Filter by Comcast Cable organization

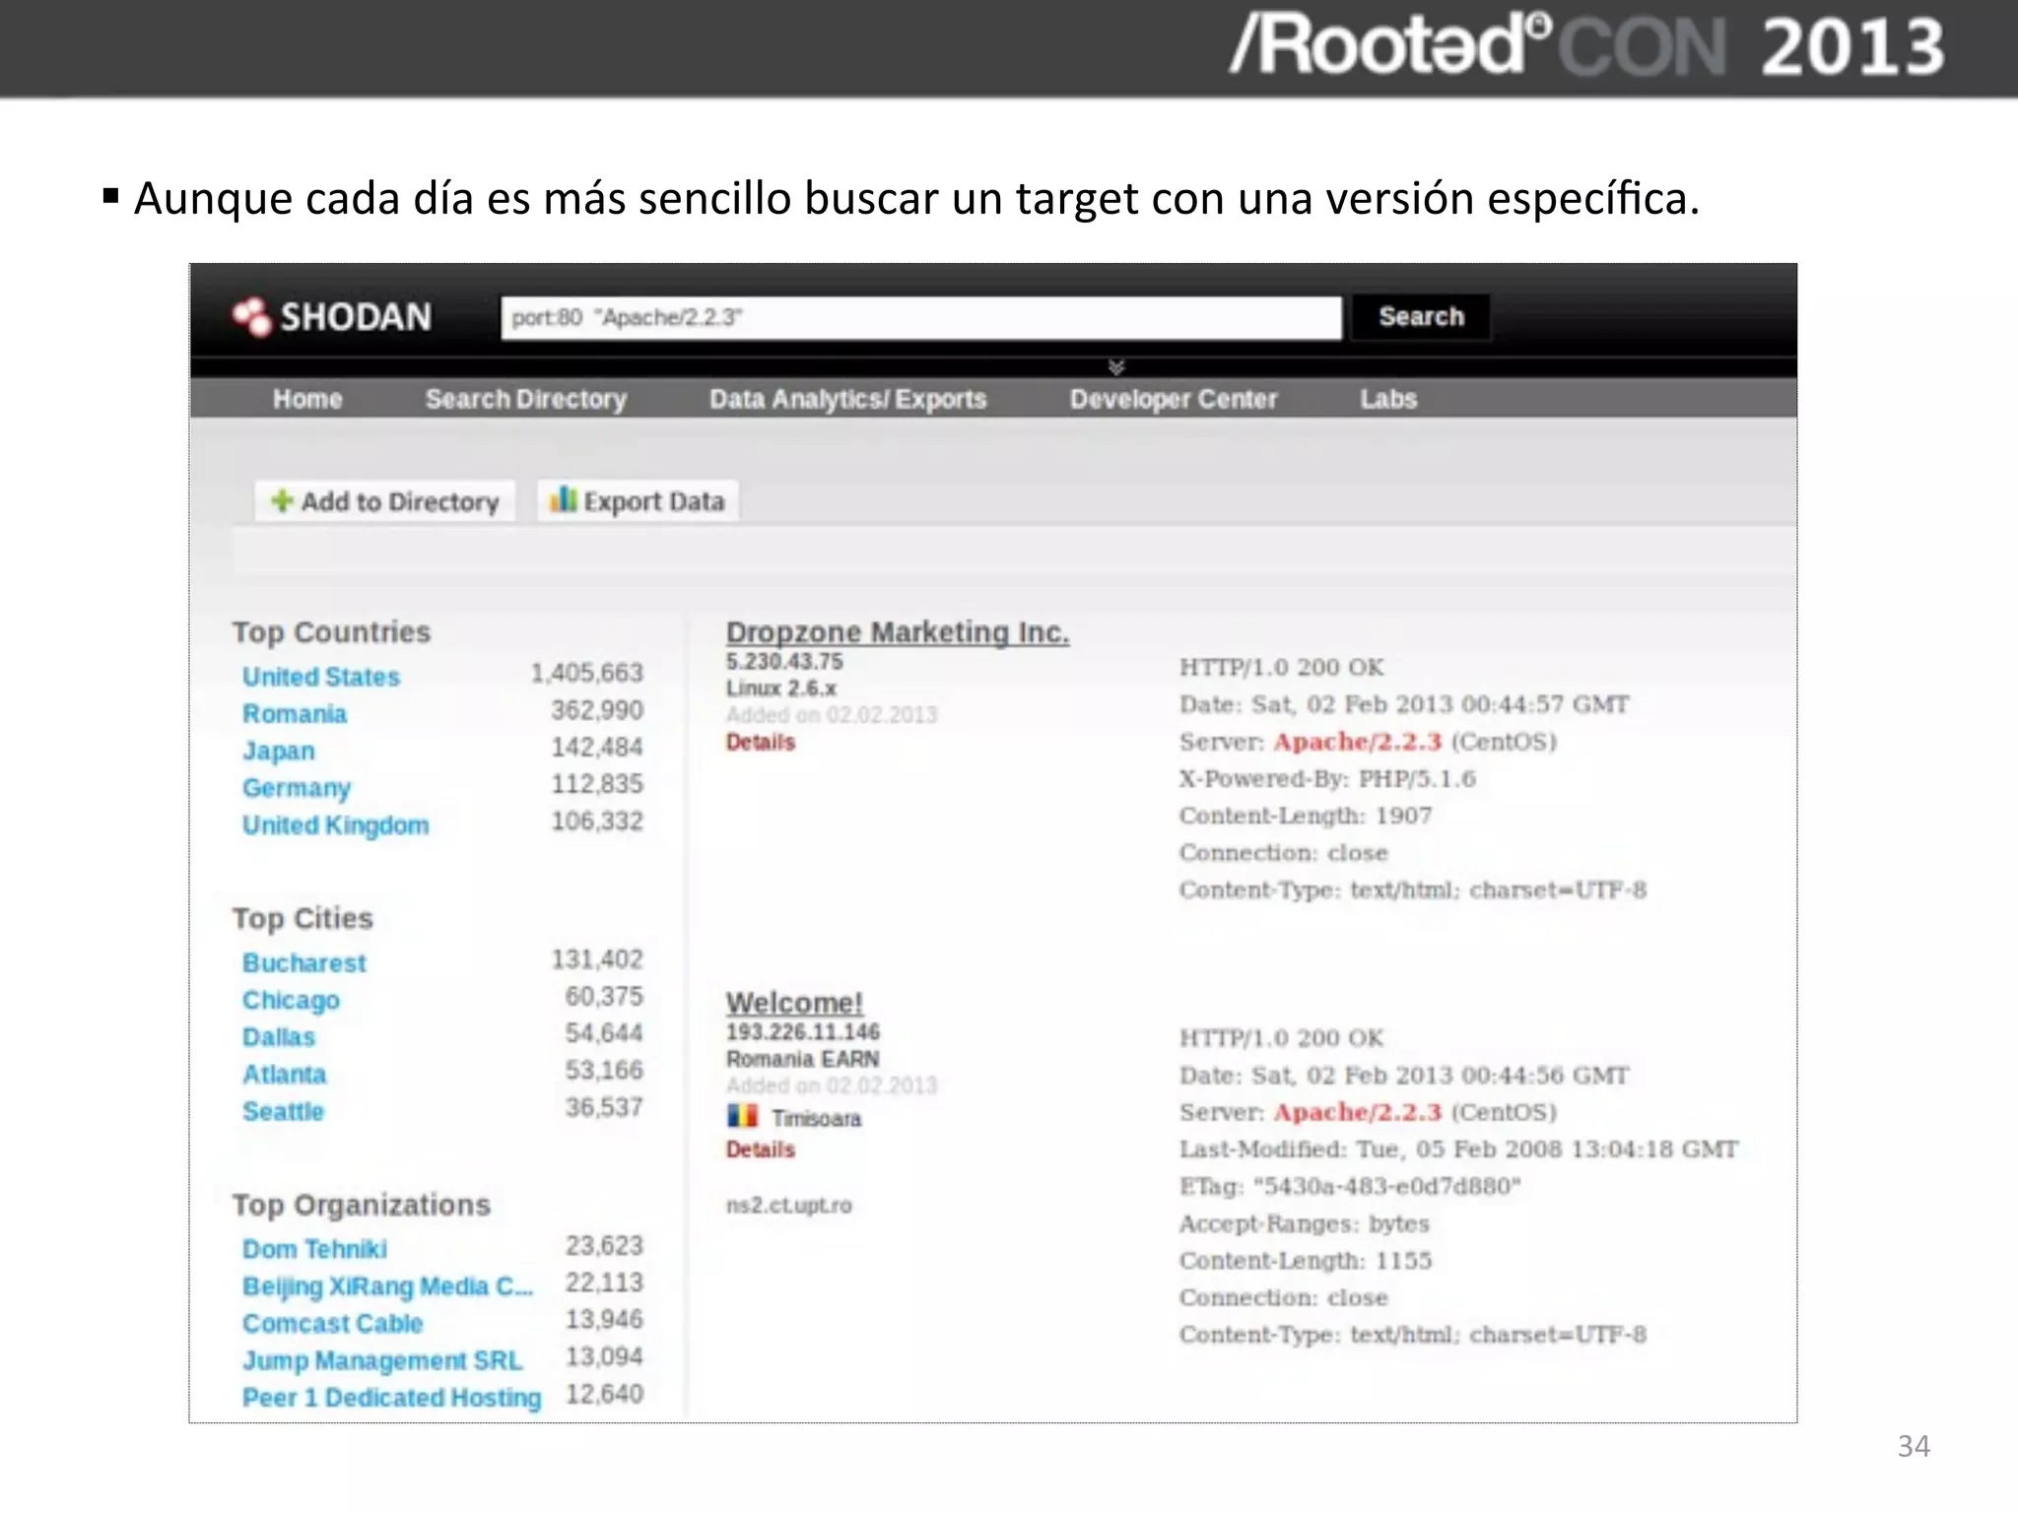pos(332,1323)
